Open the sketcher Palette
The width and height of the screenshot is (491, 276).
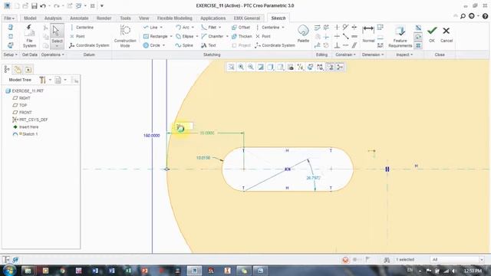click(x=303, y=34)
